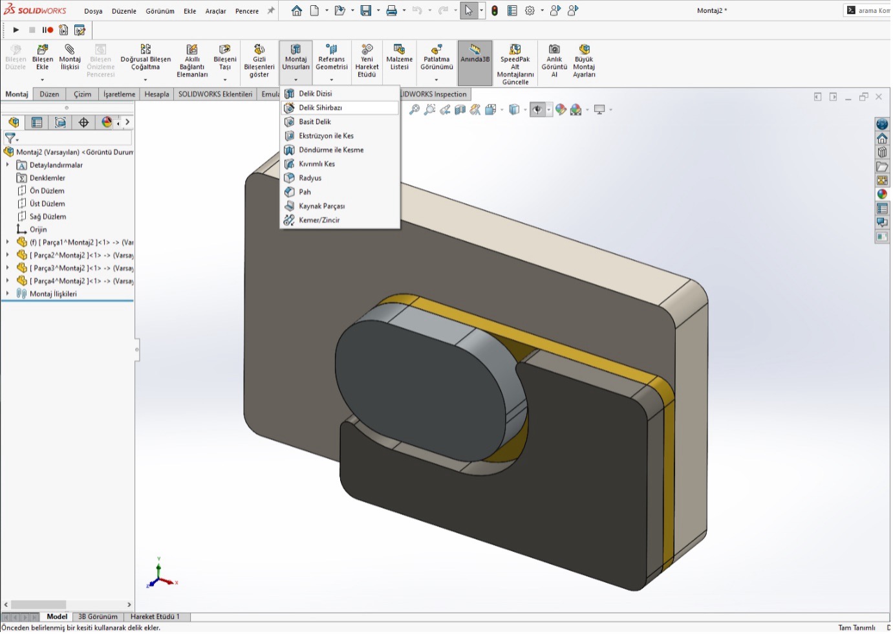
Task: Toggle the menu bar pin icon
Action: click(x=271, y=11)
